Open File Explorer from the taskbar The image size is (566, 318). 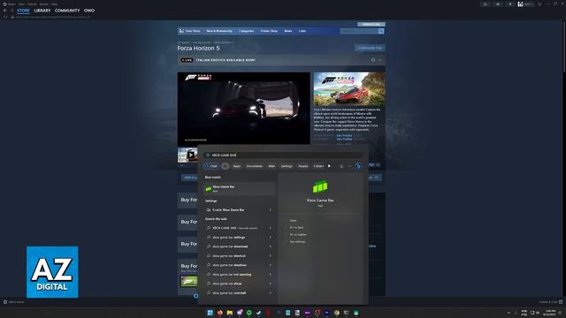(x=230, y=313)
